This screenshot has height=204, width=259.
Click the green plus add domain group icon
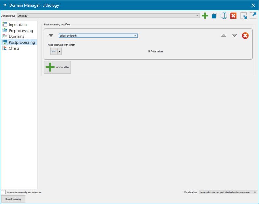click(x=205, y=16)
